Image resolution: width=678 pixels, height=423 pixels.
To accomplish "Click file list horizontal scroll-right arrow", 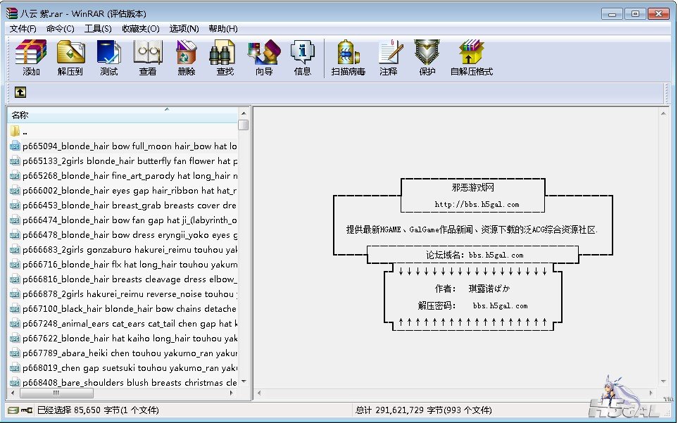I will 232,393.
